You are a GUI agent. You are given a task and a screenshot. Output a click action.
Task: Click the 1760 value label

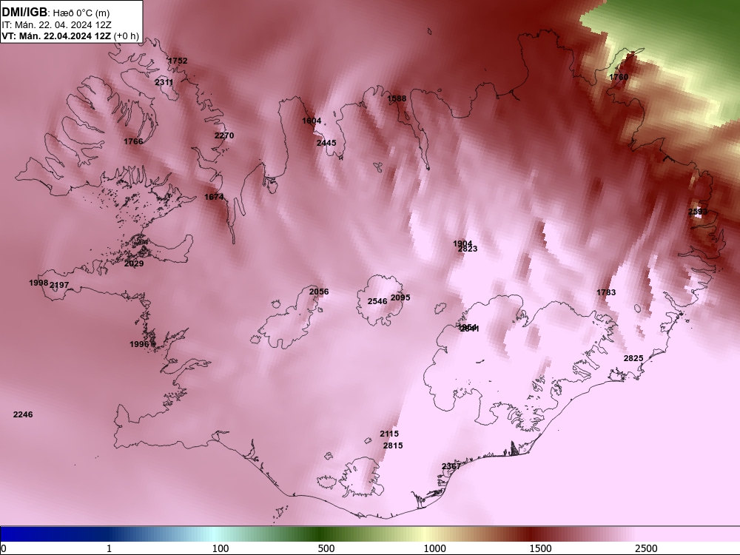(x=618, y=77)
